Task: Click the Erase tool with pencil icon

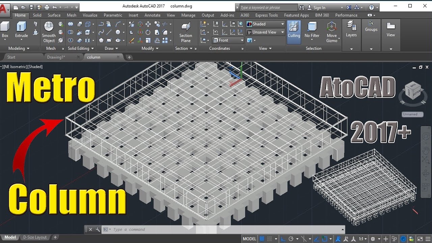Action: (131, 40)
